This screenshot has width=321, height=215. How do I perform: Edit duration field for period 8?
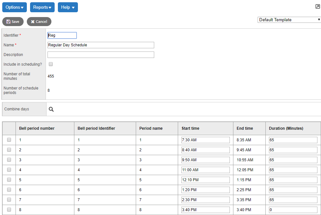tap(293, 210)
